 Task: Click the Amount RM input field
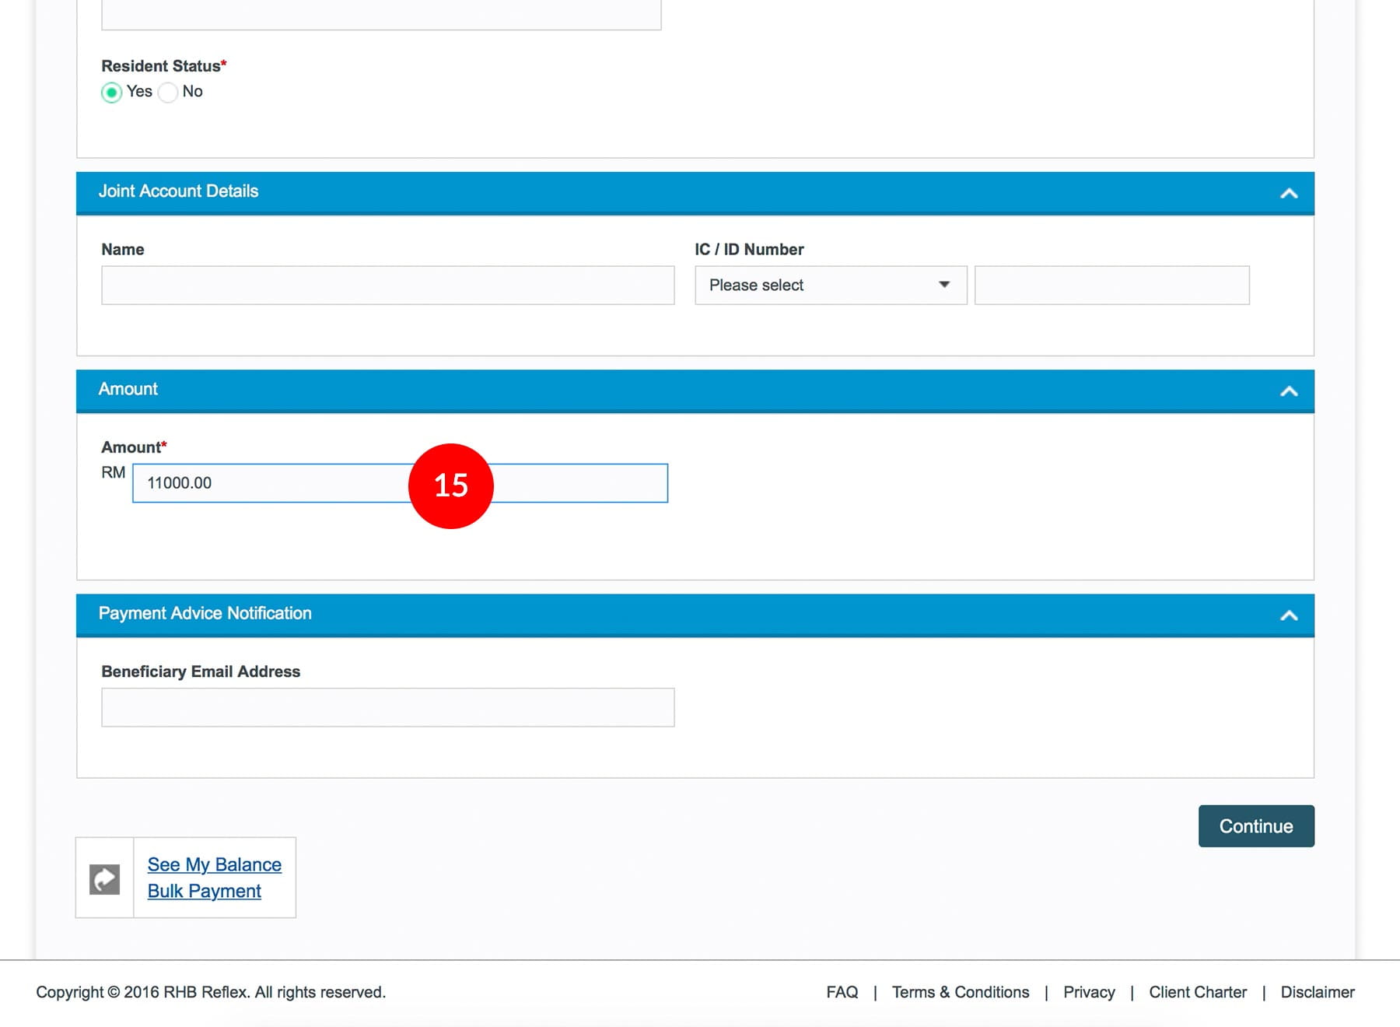(272, 483)
